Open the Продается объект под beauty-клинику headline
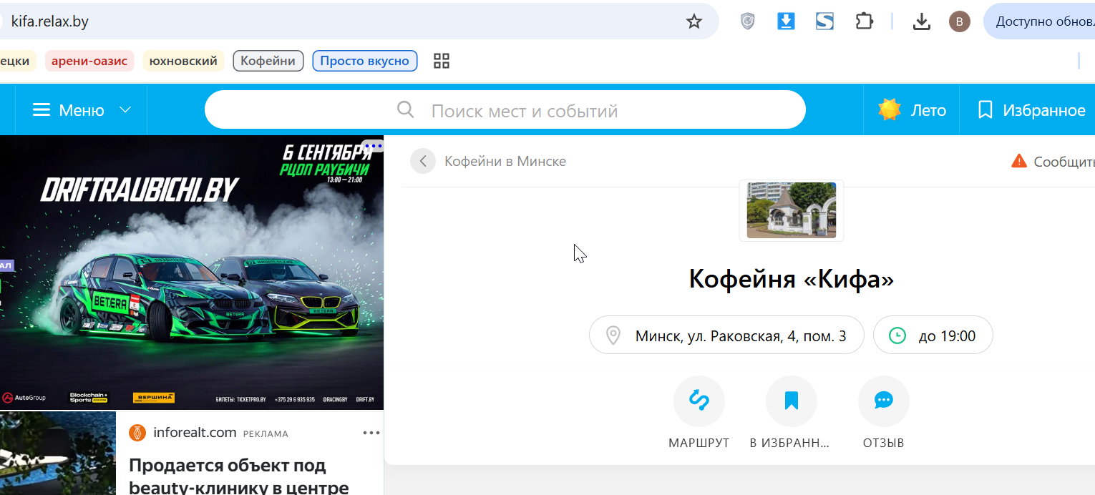The image size is (1095, 495). point(239,476)
